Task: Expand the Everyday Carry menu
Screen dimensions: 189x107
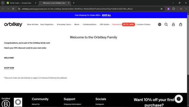Action: tap(64, 24)
